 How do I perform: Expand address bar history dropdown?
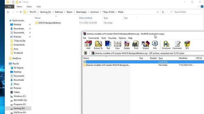[158, 12]
